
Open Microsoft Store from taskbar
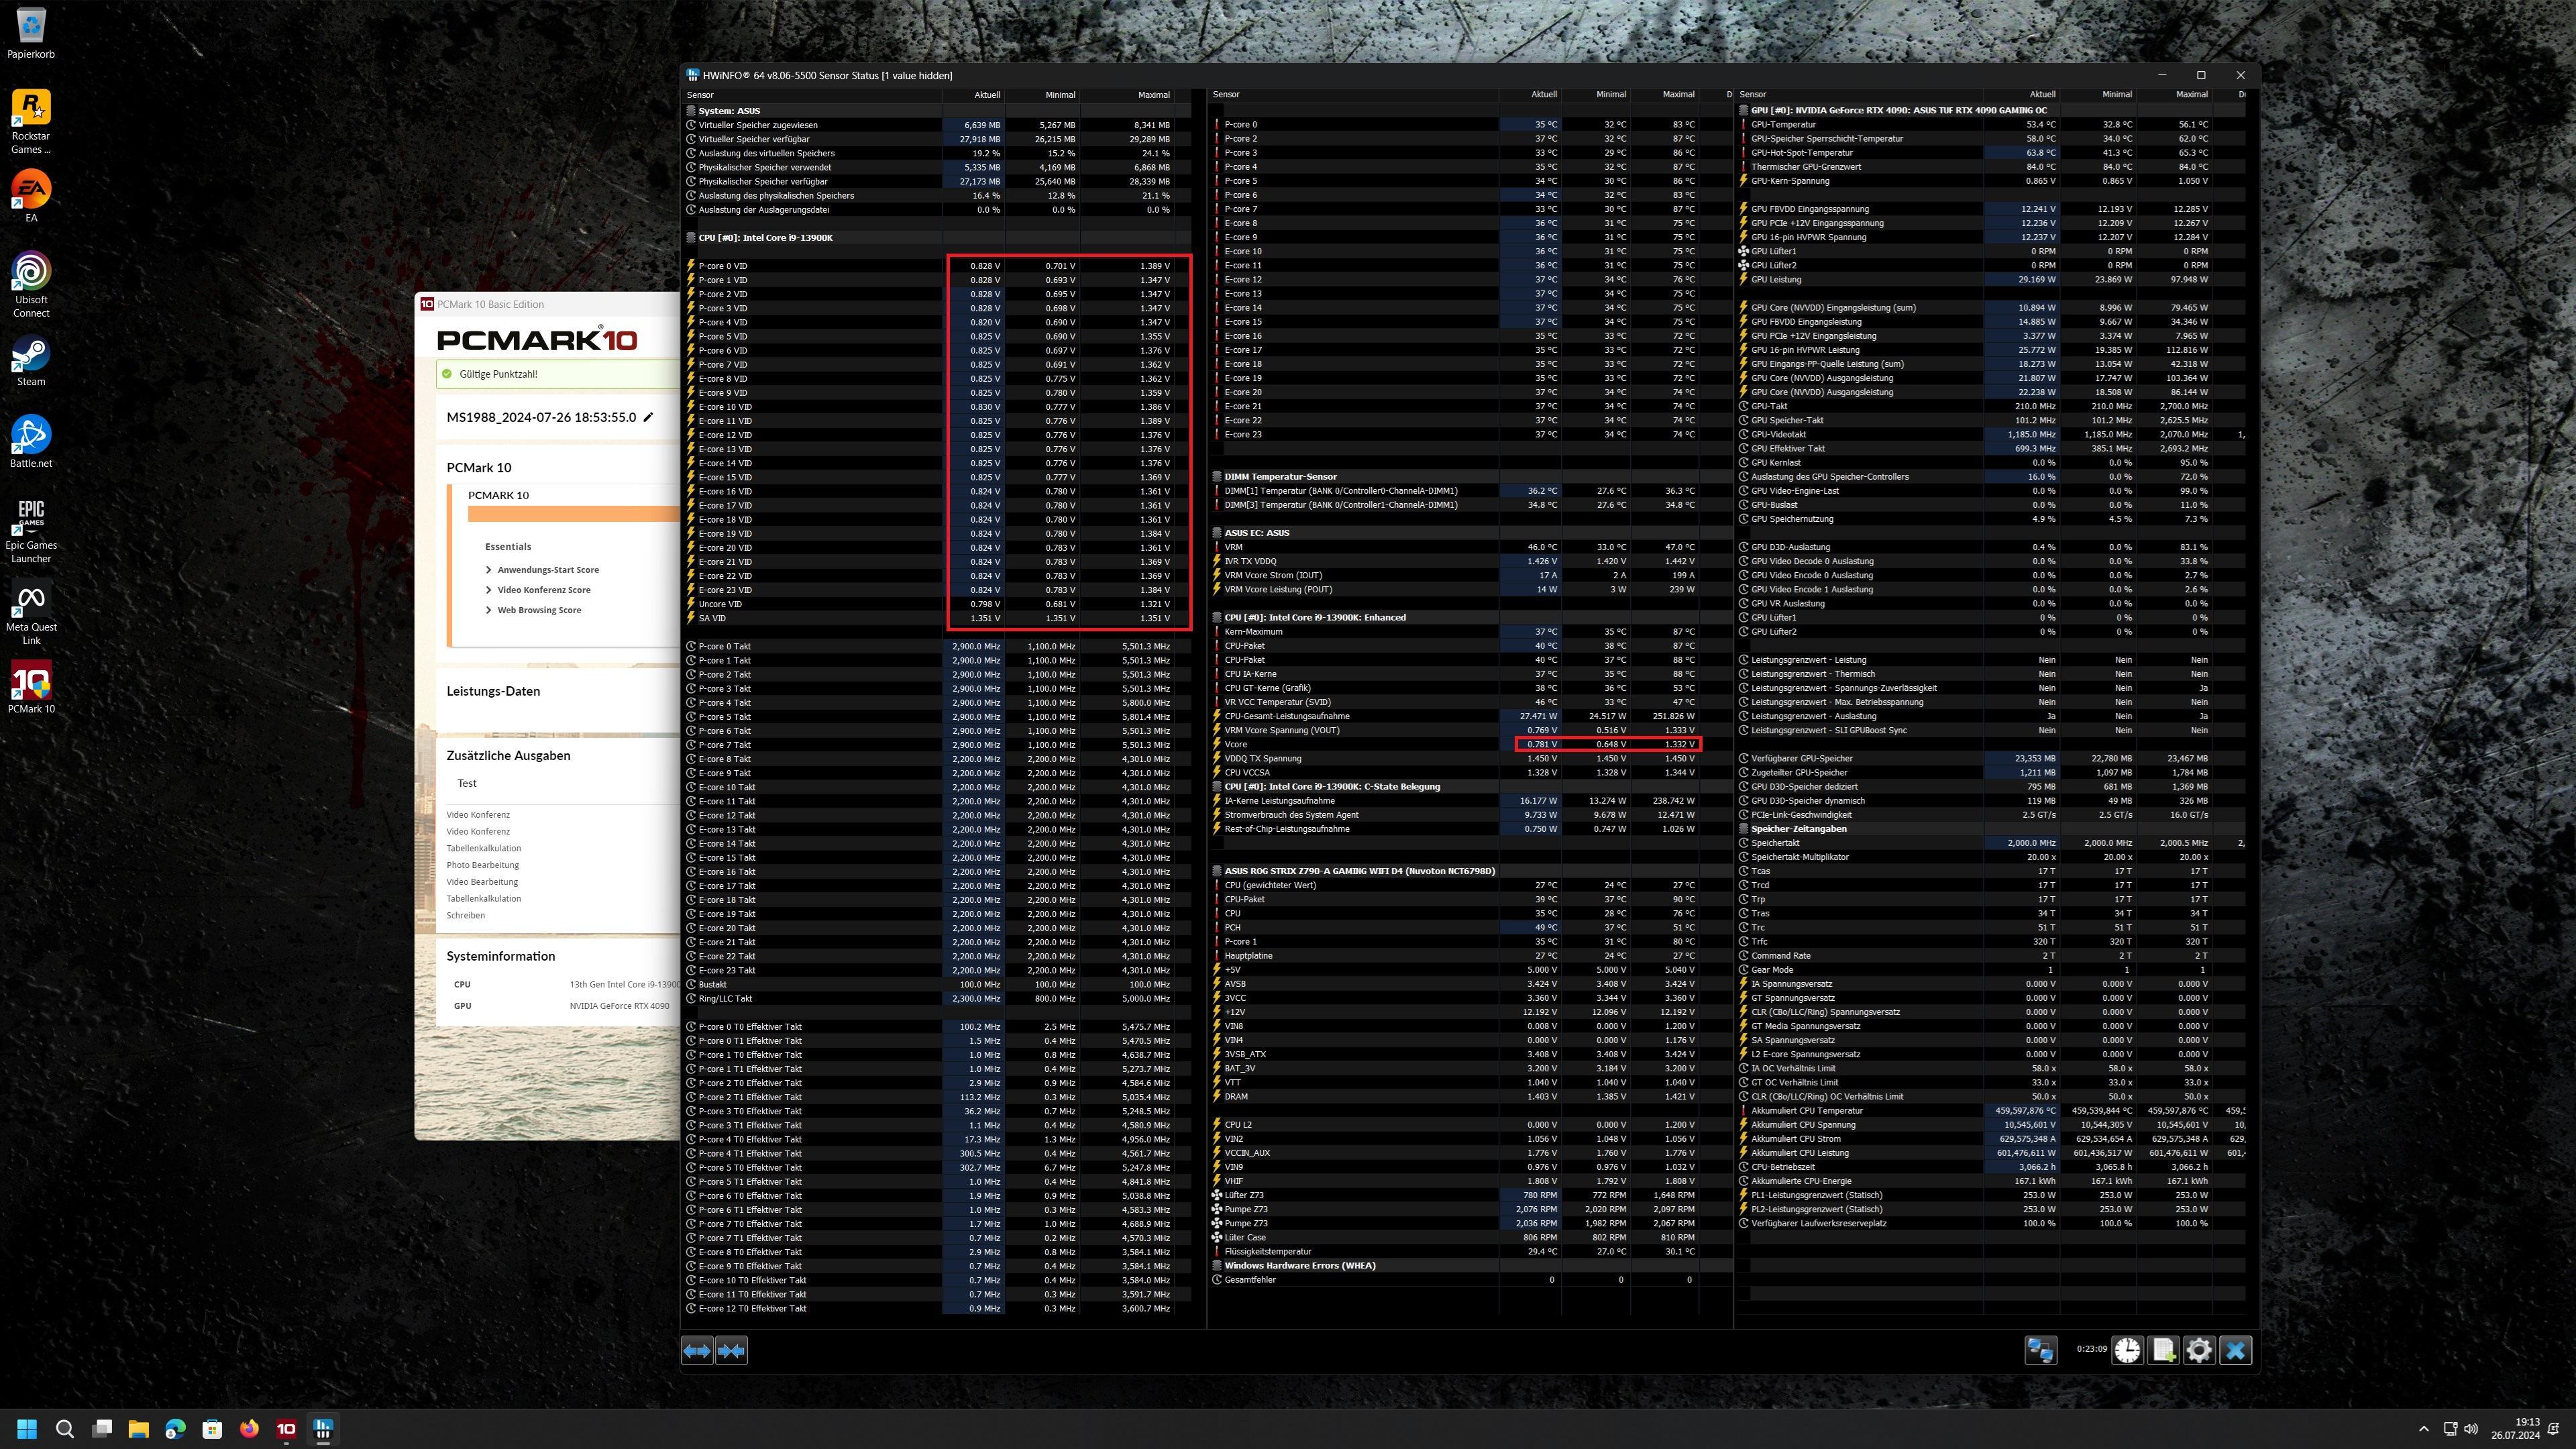[212, 1428]
